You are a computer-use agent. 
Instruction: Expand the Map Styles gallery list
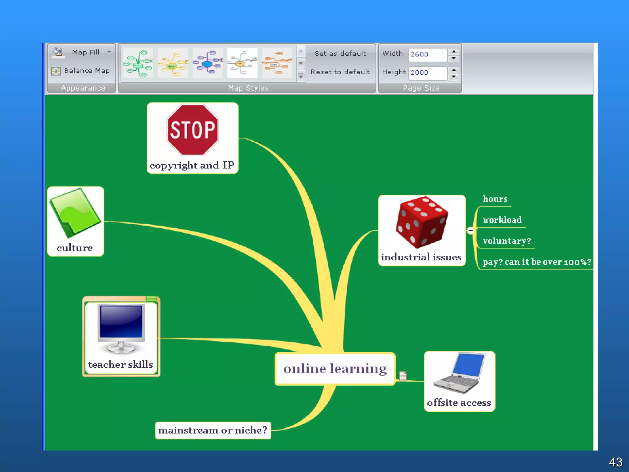coord(301,76)
